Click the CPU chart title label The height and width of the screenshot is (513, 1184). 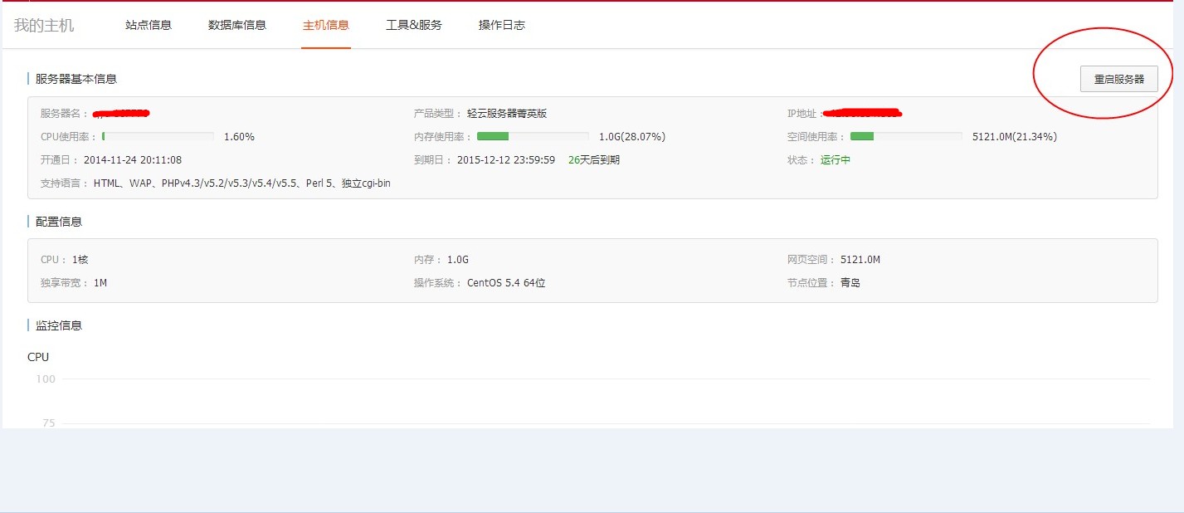(38, 357)
